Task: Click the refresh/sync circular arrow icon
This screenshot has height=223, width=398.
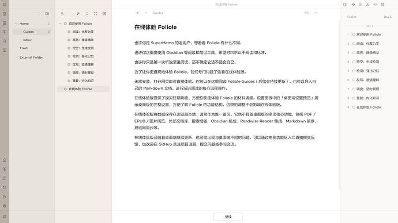Action: point(5,187)
